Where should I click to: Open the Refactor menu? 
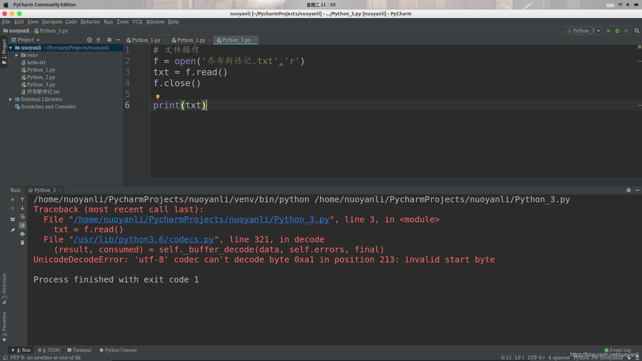(90, 22)
